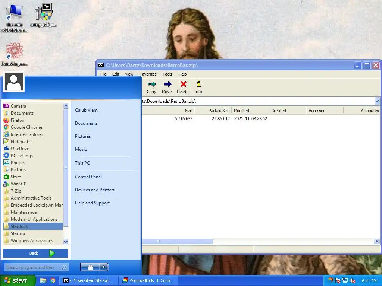Click the Action Center flag tray icon
Viewport: 382px width, 286px height.
[x=338, y=281]
